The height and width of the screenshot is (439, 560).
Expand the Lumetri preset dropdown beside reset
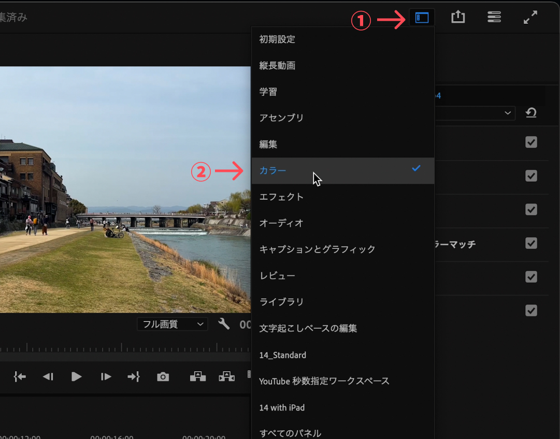[x=475, y=113]
